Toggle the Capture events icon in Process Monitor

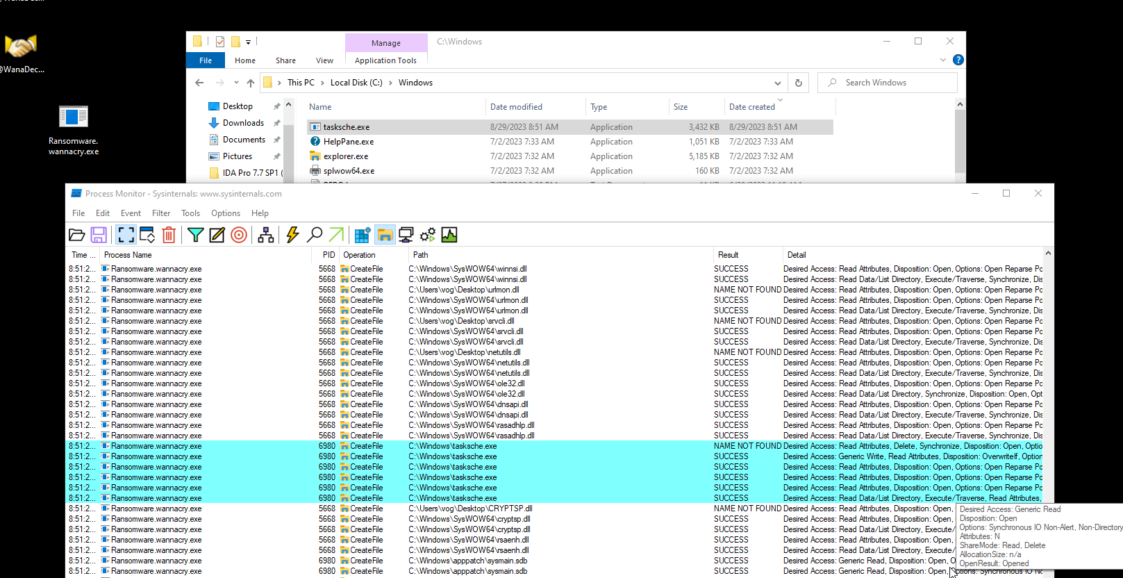coord(126,235)
